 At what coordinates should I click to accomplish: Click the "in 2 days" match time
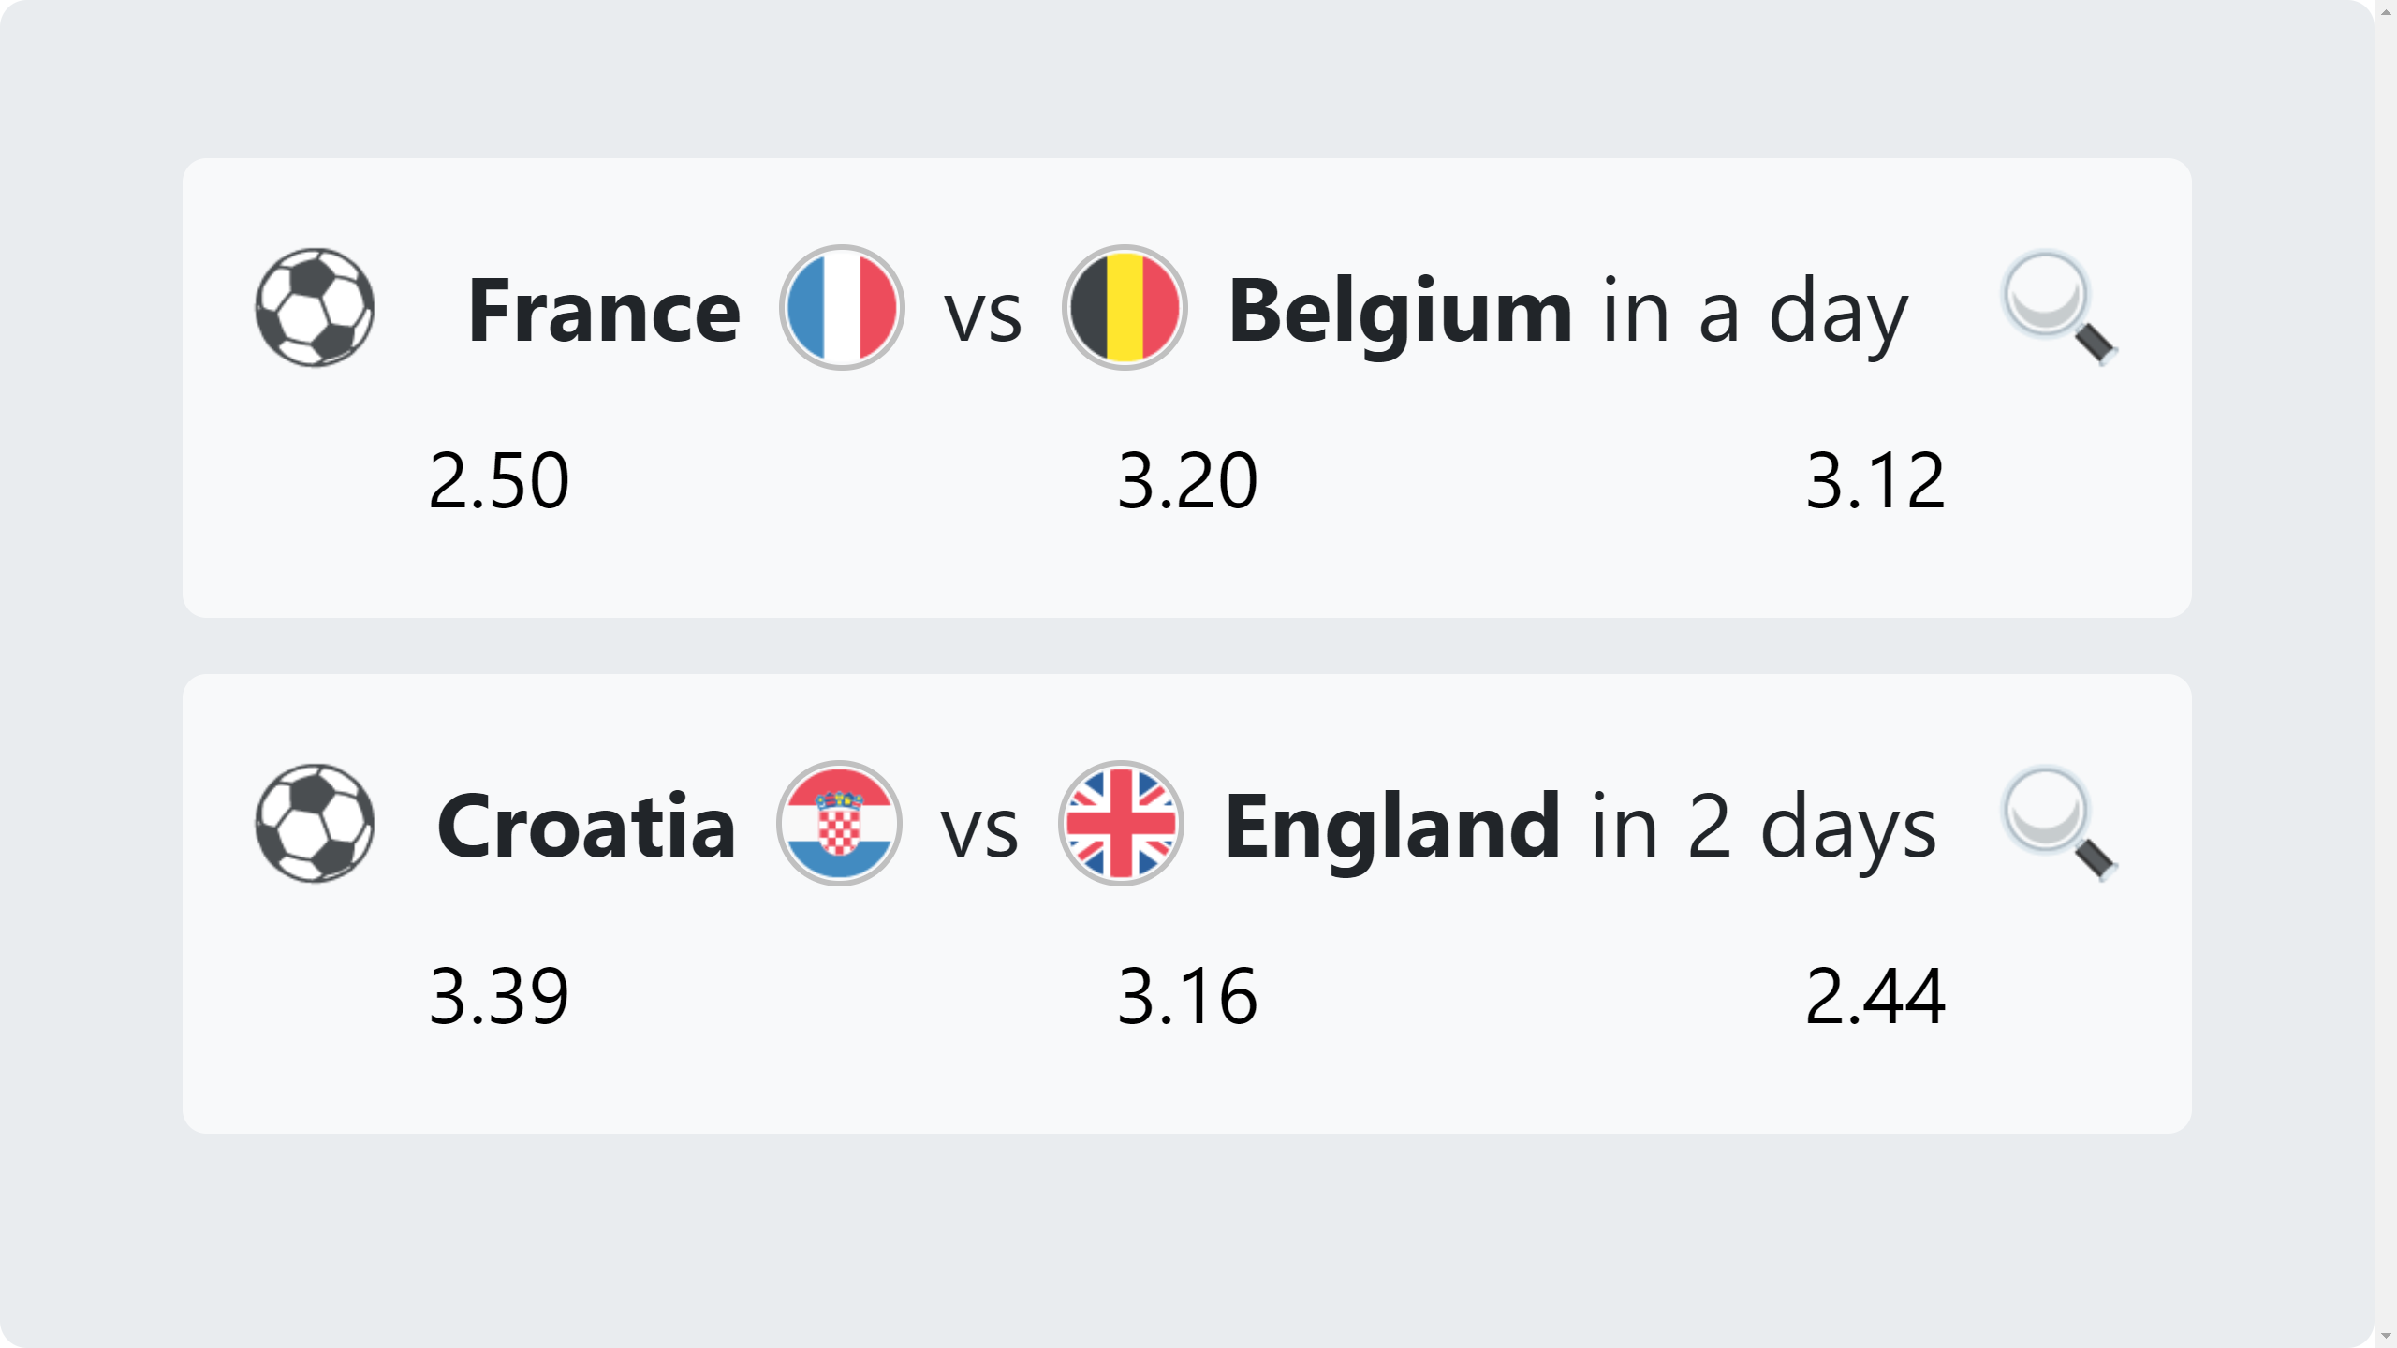point(1763,827)
